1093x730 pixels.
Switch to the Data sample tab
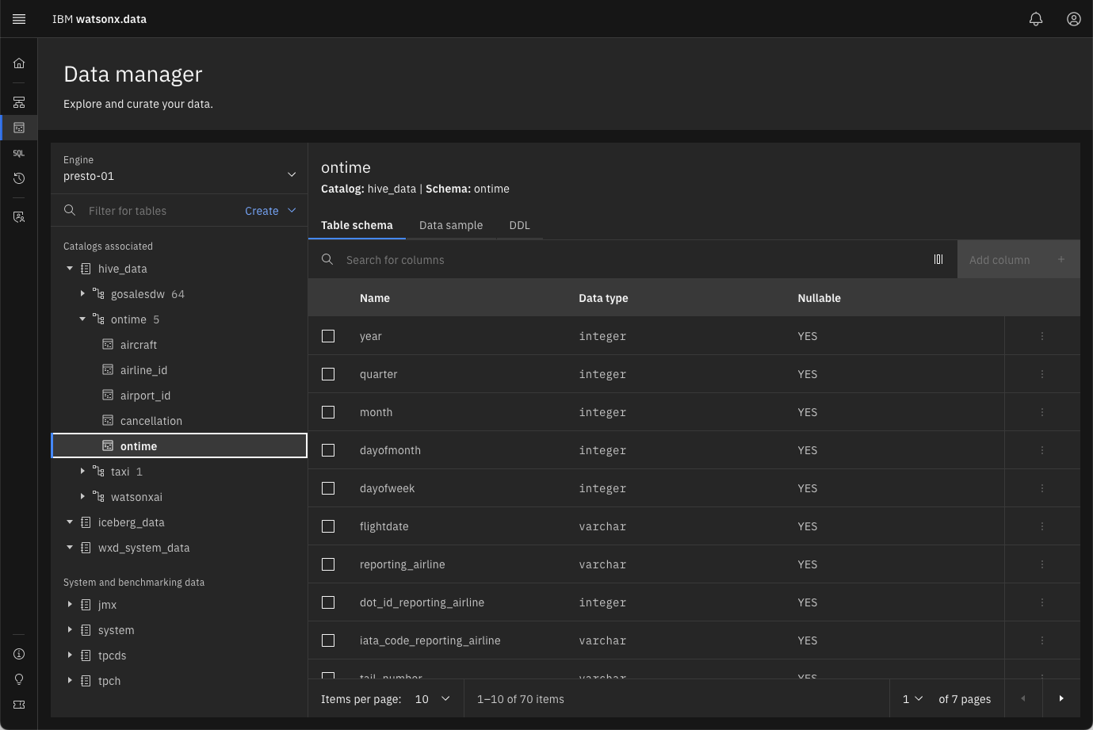pyautogui.click(x=451, y=225)
